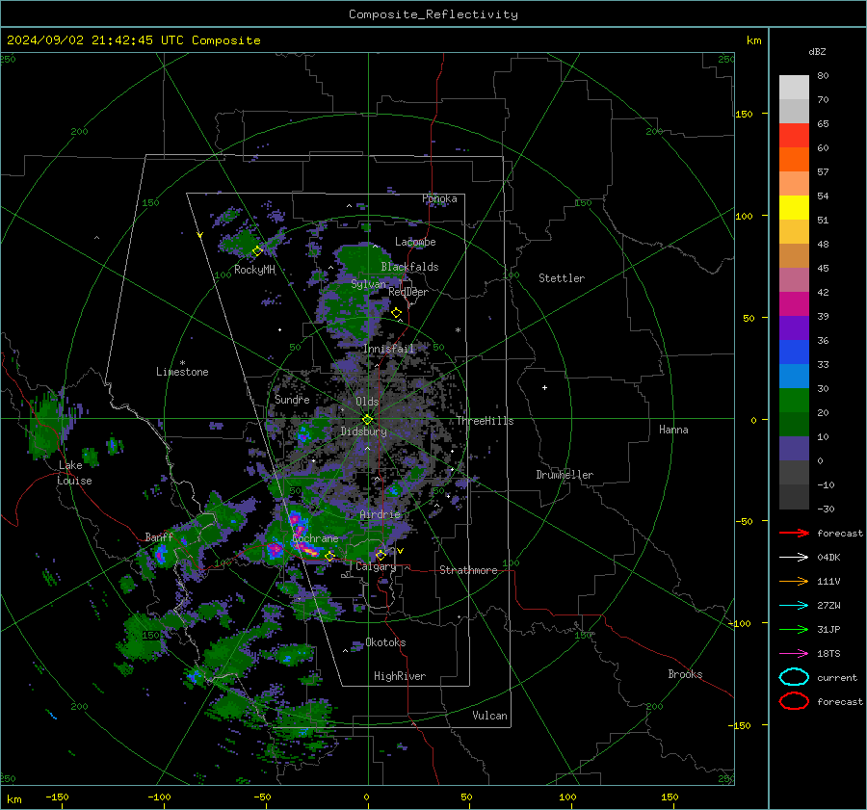The width and height of the screenshot is (867, 810).
Task: Click white plus marker west of Hanna
Action: pos(544,387)
